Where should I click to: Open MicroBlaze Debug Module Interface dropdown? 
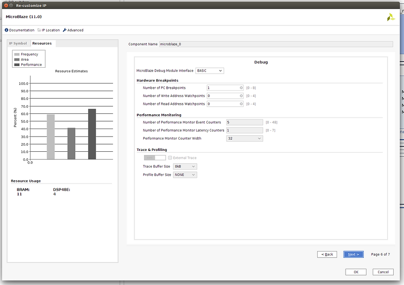[x=210, y=71]
